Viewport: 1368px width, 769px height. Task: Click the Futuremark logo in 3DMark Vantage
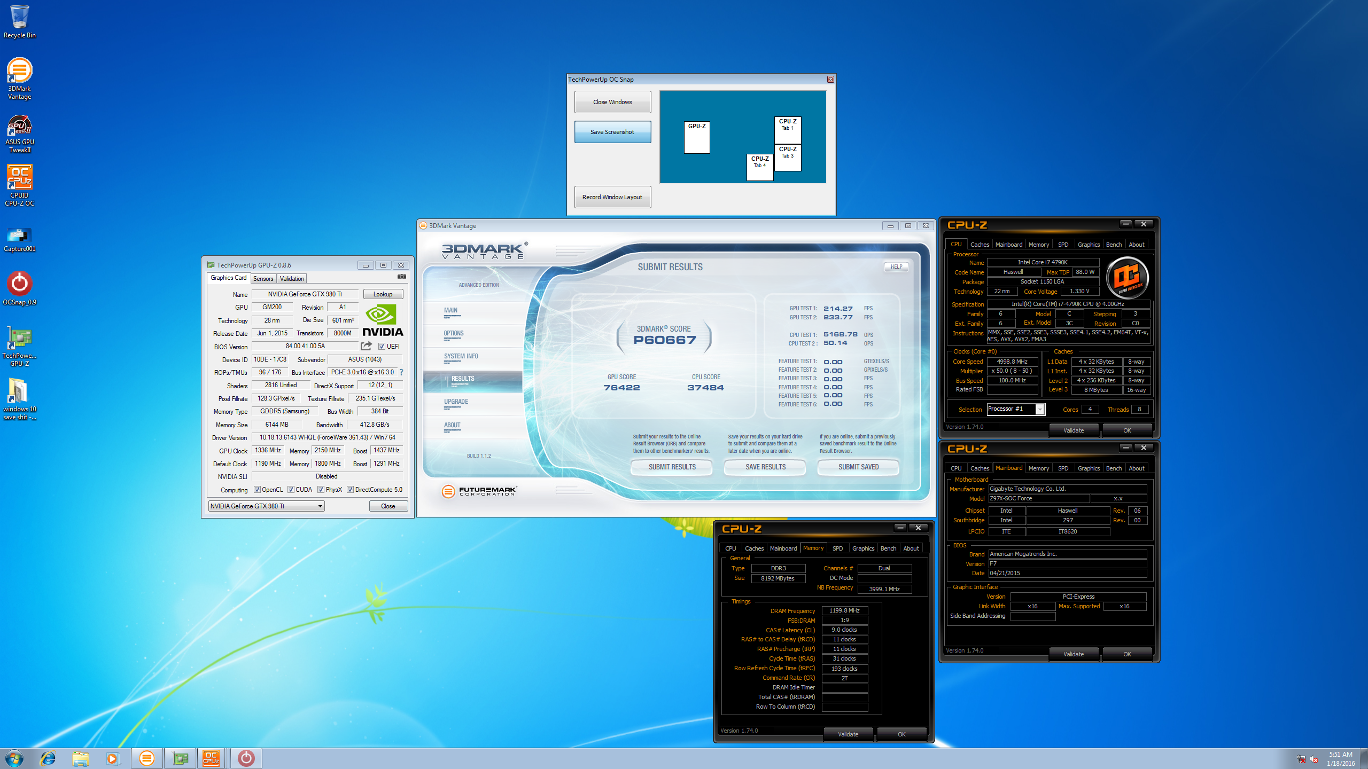[479, 491]
